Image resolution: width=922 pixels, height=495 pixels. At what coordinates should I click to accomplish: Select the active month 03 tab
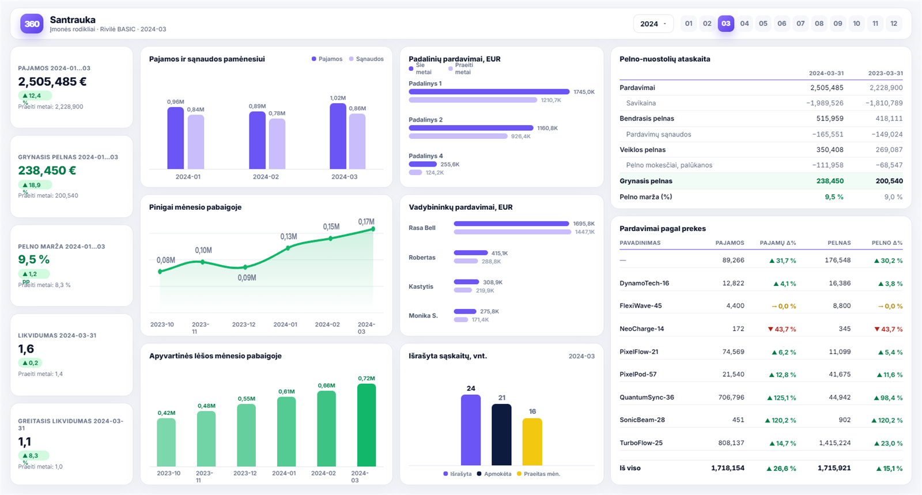pos(726,24)
